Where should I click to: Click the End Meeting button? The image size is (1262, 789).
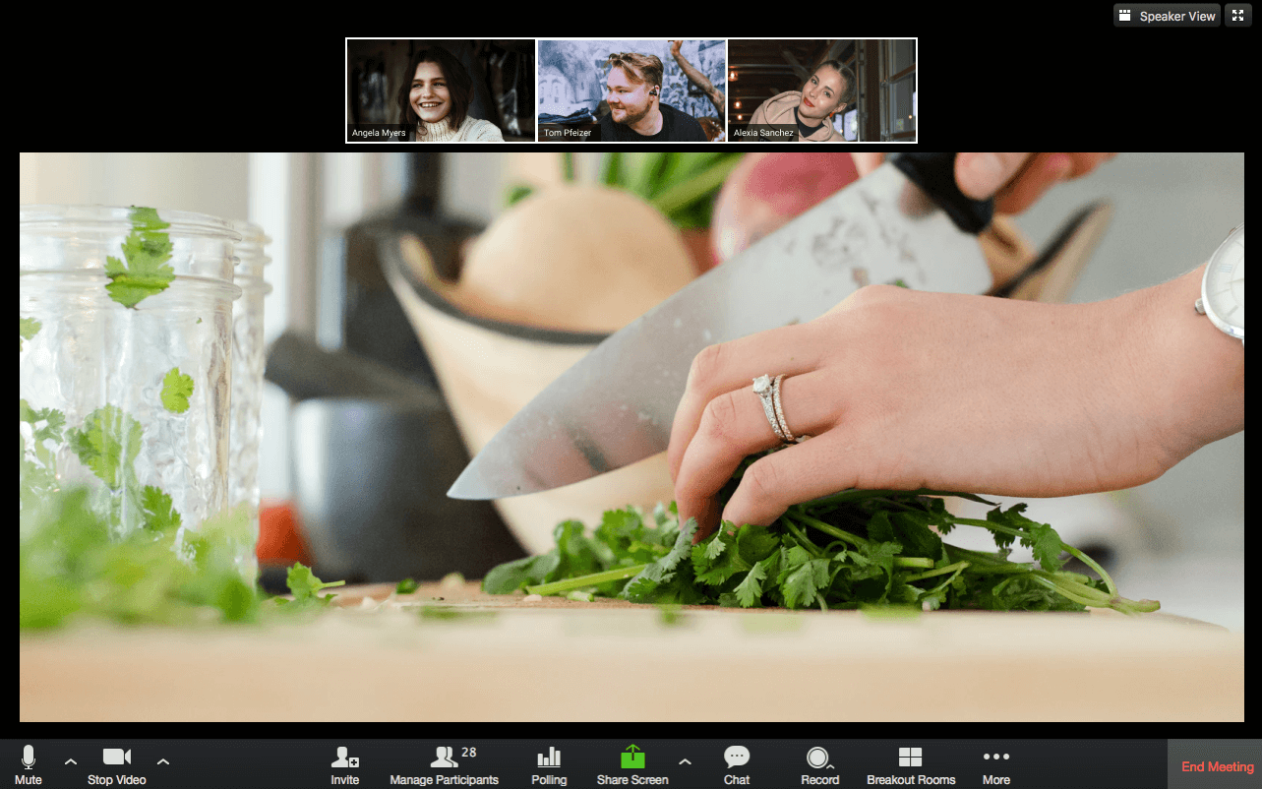(1217, 766)
